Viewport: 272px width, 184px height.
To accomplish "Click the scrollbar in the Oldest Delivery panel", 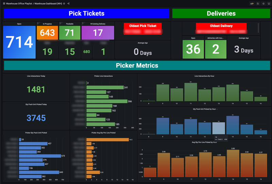I will tap(258, 28).
